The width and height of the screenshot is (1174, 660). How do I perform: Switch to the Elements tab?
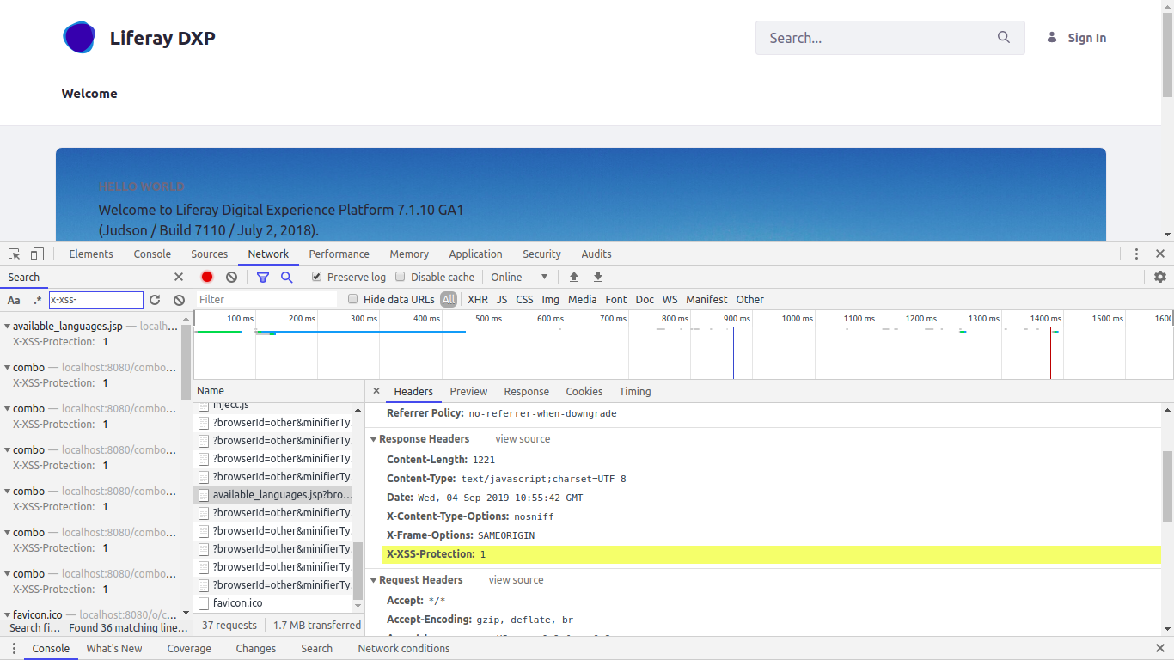click(91, 254)
